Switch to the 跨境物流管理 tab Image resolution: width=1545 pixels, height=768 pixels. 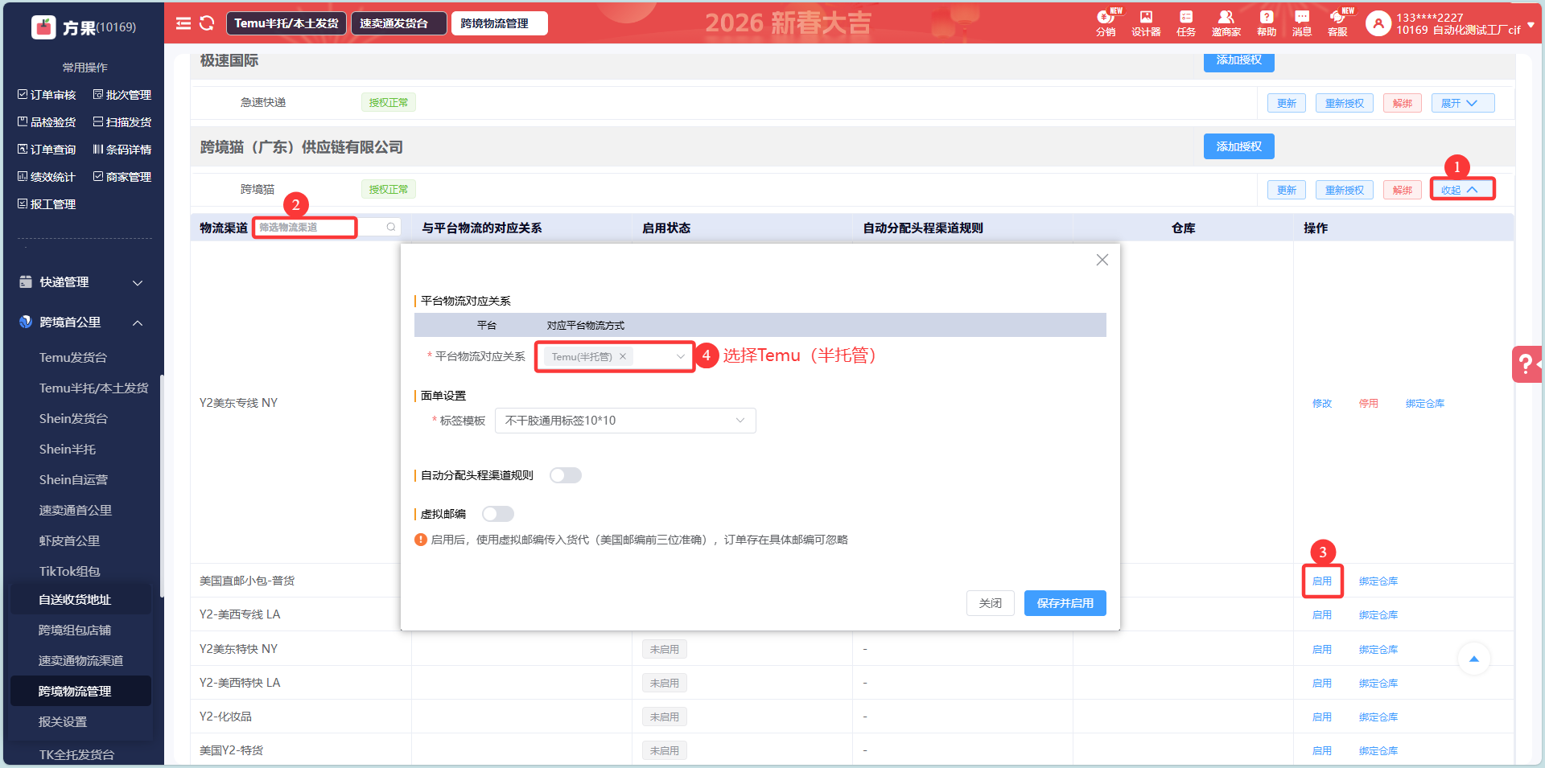tap(500, 23)
